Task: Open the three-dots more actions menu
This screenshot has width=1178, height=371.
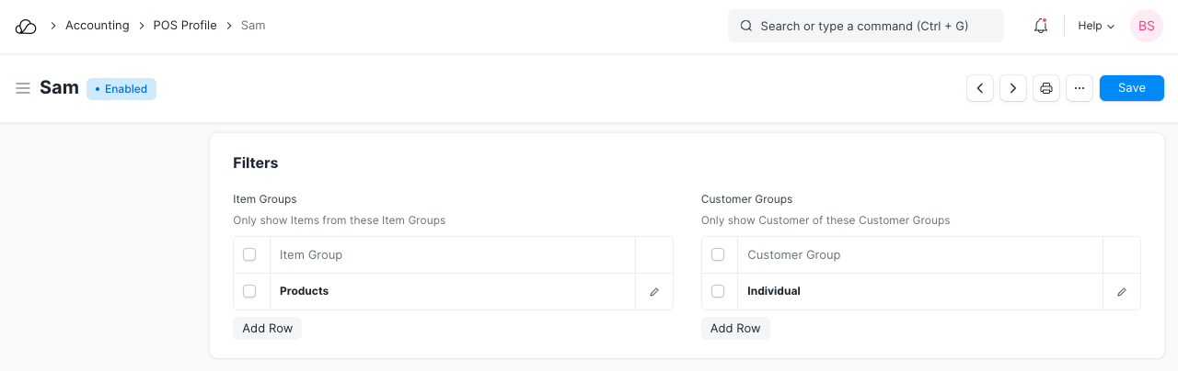Action: click(x=1080, y=88)
